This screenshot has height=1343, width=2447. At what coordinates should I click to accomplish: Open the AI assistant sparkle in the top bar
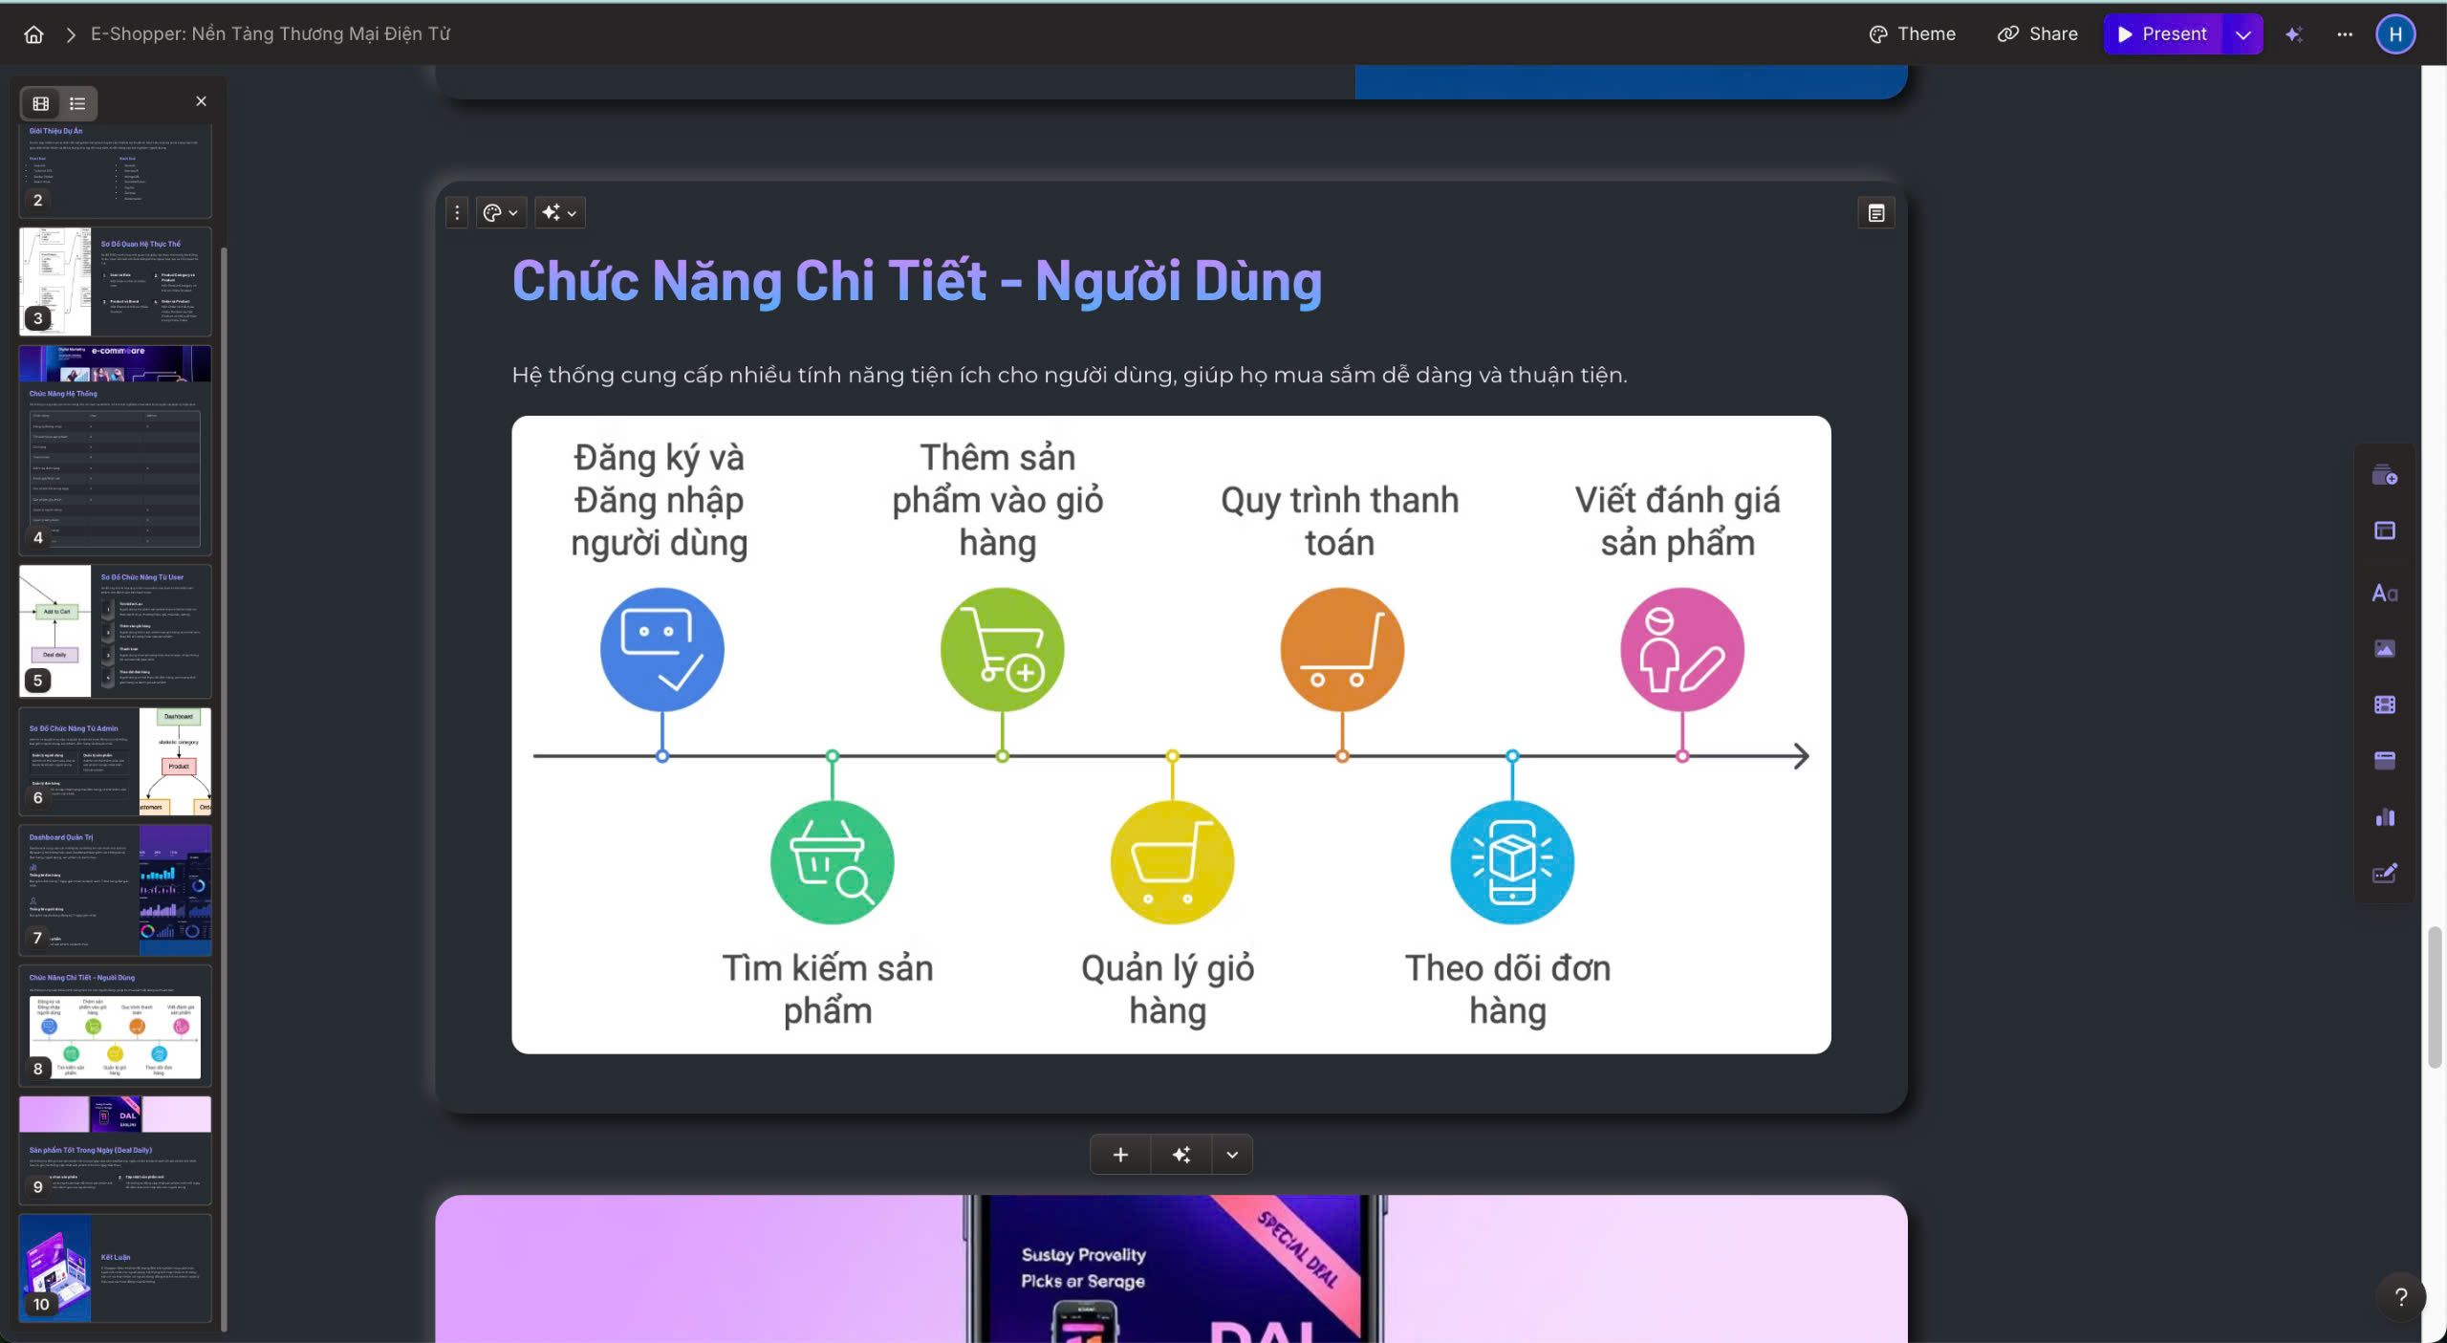(2295, 33)
